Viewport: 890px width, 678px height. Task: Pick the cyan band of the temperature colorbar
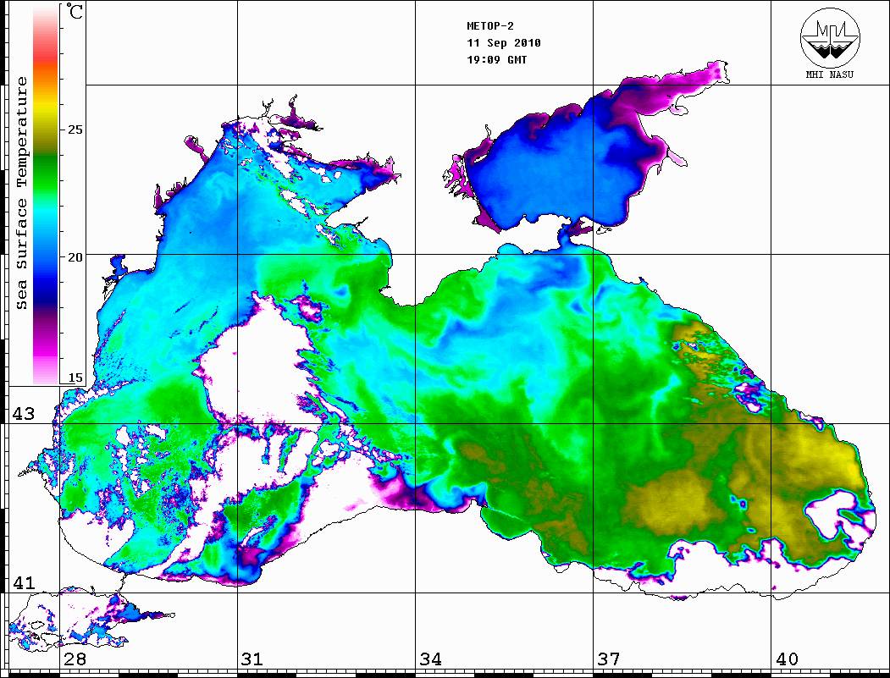[46, 214]
